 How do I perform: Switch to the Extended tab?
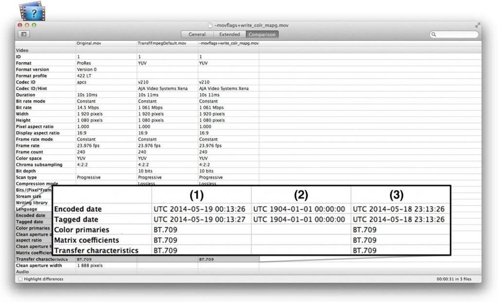230,34
